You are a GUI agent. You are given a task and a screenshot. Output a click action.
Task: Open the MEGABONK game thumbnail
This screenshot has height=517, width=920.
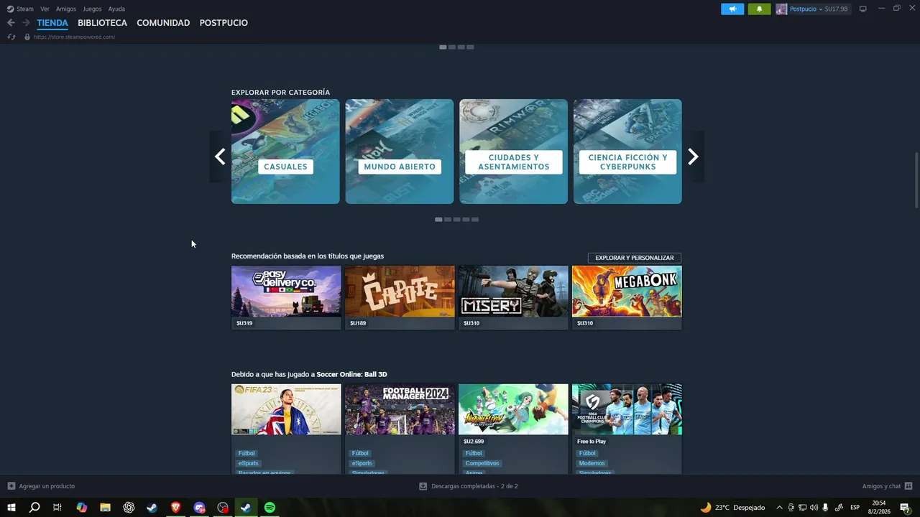pyautogui.click(x=627, y=292)
